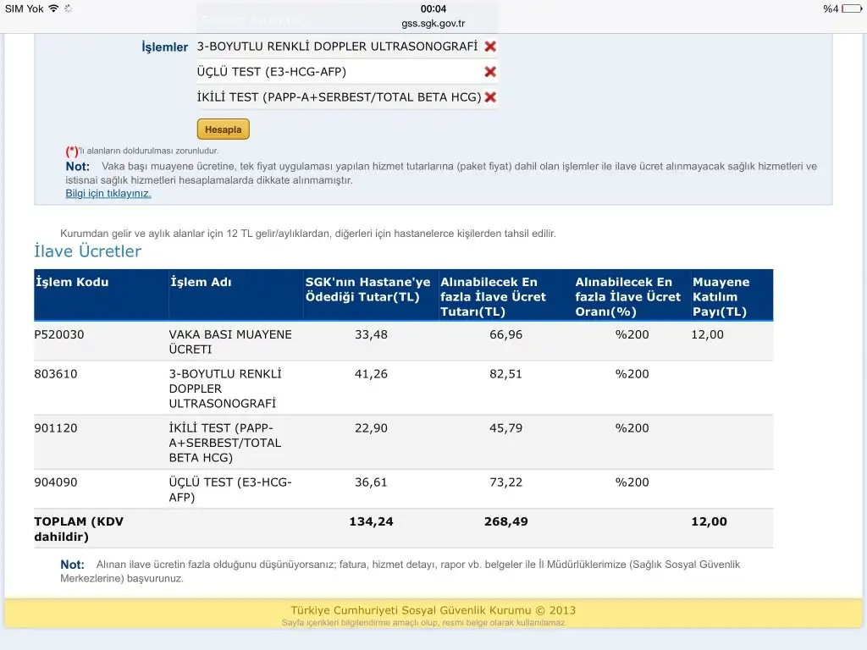Click the 'Kurumdan gelir ve aylık alanlar' notice text
Viewport: 867px width, 650px height.
(x=308, y=234)
